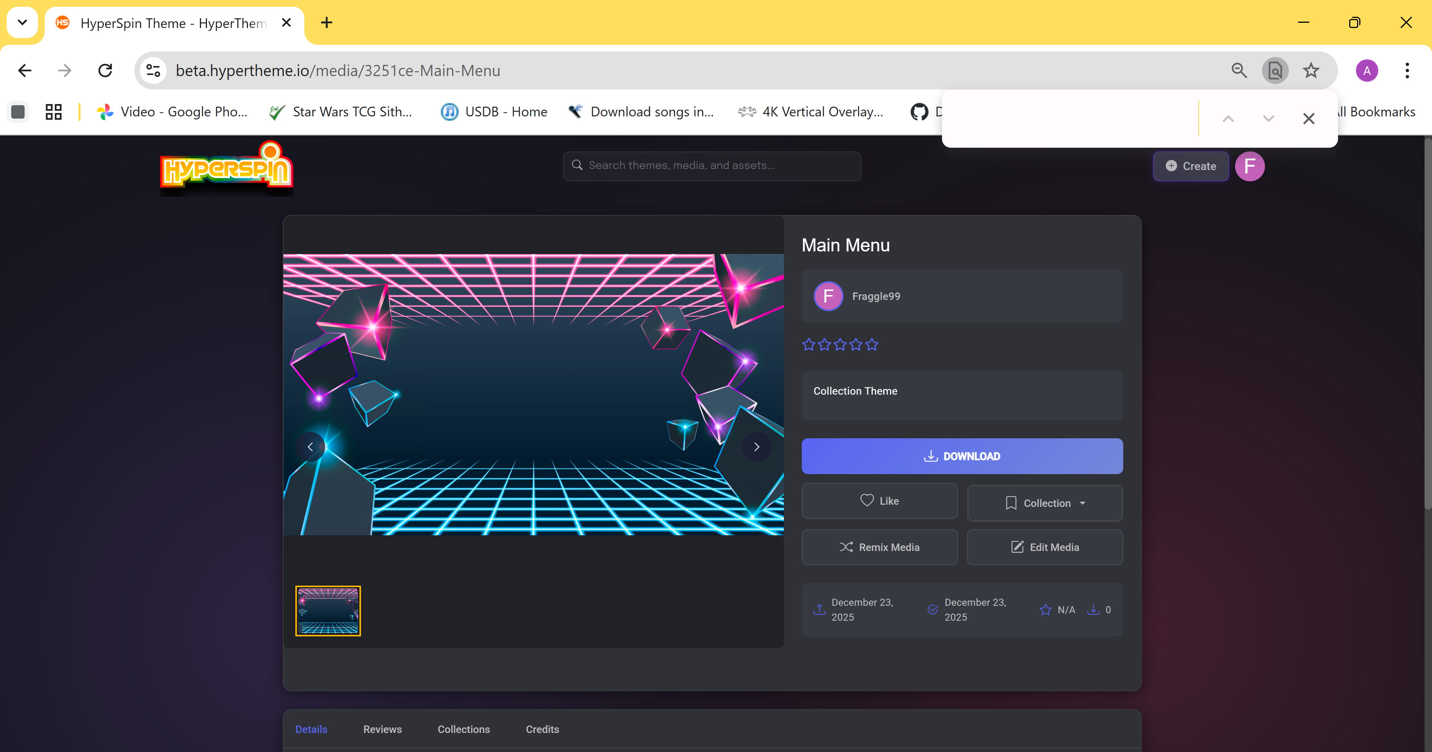The width and height of the screenshot is (1432, 752).
Task: Switch to the Reviews tab
Action: (x=382, y=728)
